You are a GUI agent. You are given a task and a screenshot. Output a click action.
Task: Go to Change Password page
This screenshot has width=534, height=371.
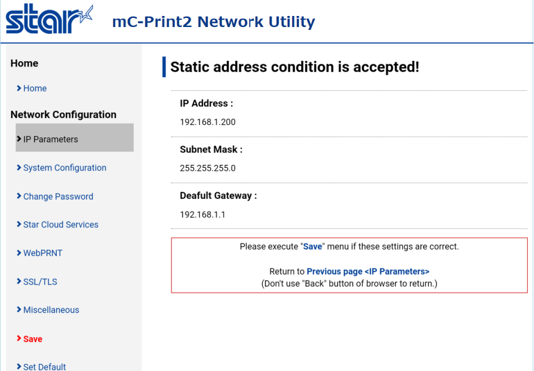click(58, 196)
